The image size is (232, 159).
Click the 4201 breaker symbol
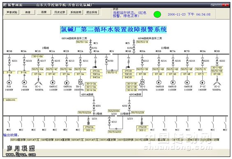point(94,107)
